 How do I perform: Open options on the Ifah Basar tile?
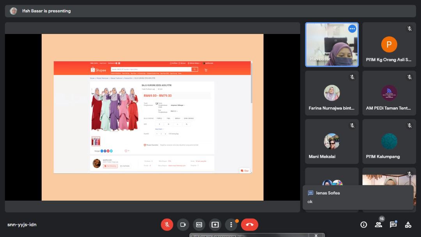(x=352, y=29)
